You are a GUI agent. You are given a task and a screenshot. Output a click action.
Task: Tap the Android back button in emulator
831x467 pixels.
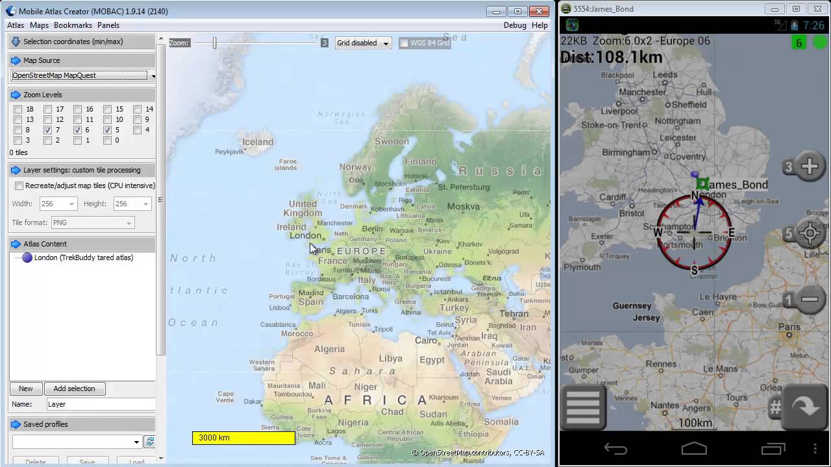[615, 448]
